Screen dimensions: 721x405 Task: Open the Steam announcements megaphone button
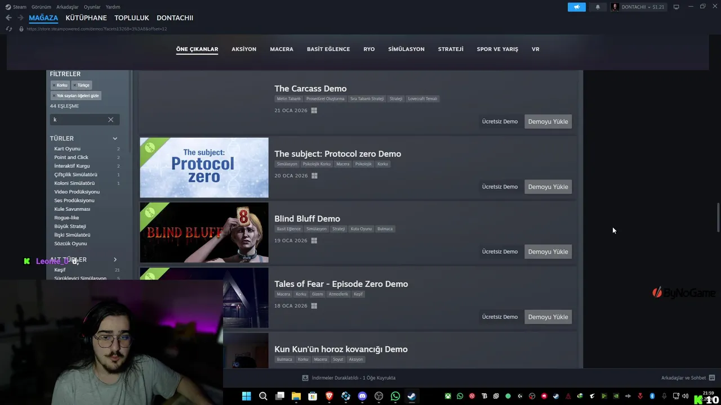pos(577,7)
